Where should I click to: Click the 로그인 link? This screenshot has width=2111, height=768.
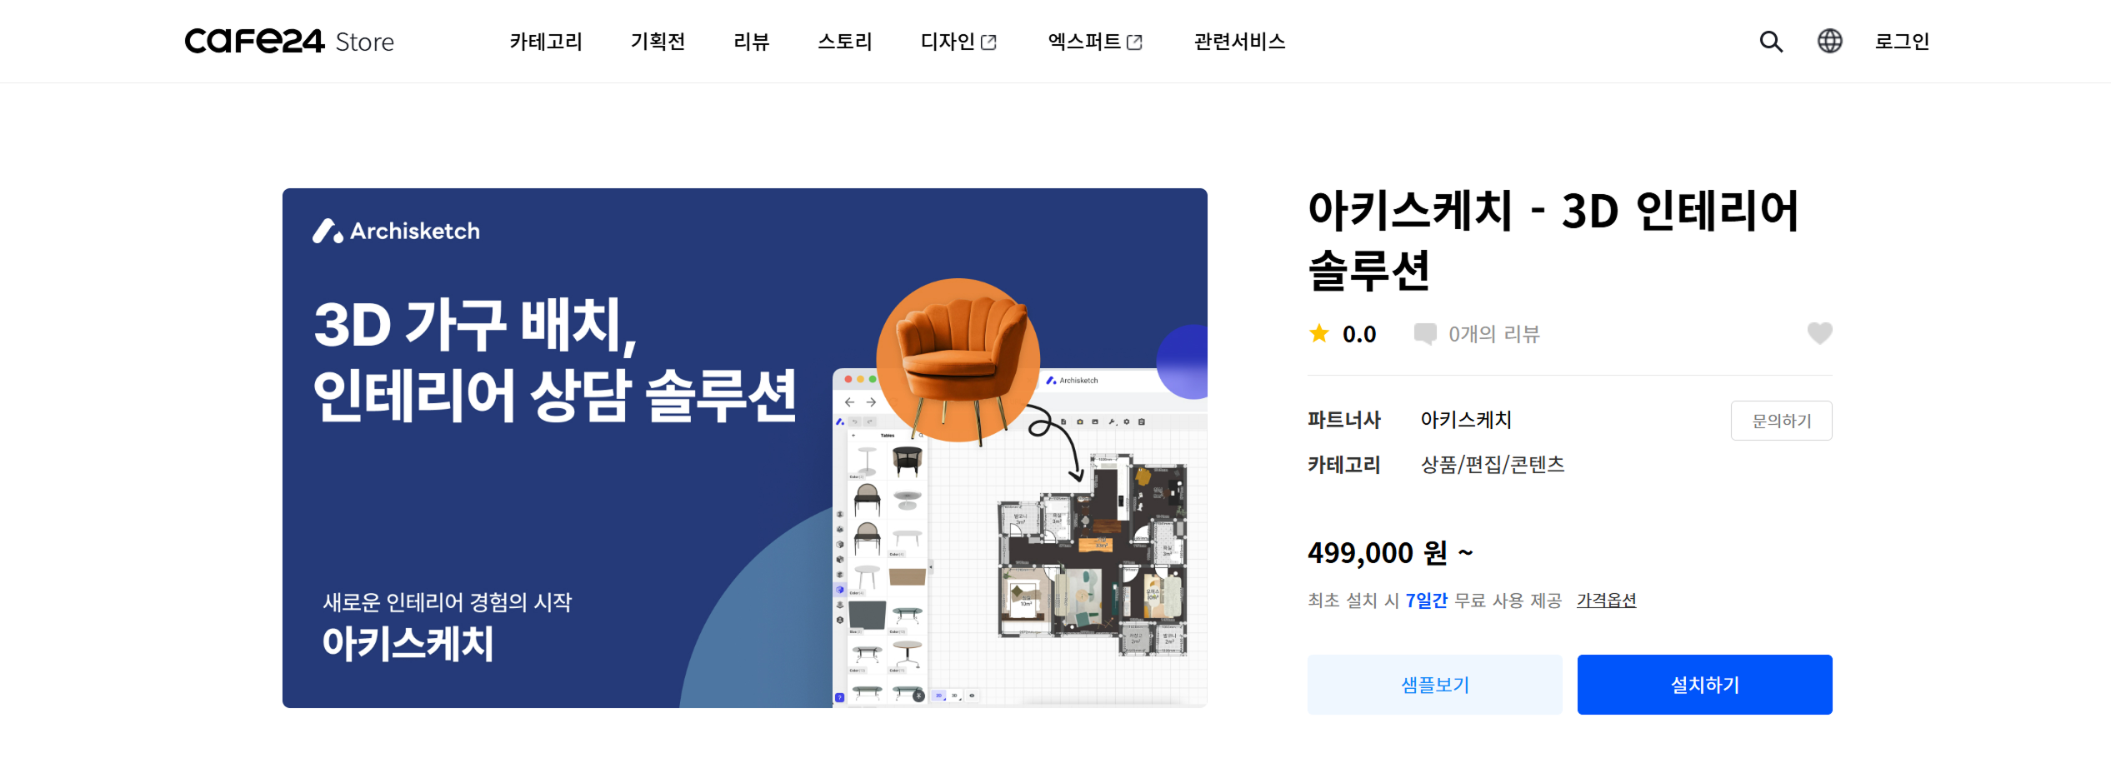[x=1902, y=41]
